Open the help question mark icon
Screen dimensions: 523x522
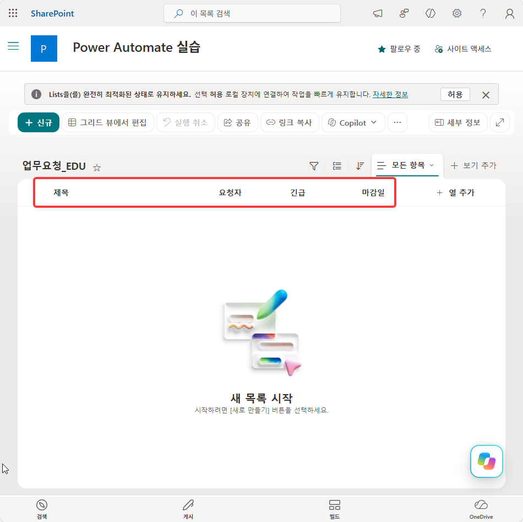tap(483, 13)
